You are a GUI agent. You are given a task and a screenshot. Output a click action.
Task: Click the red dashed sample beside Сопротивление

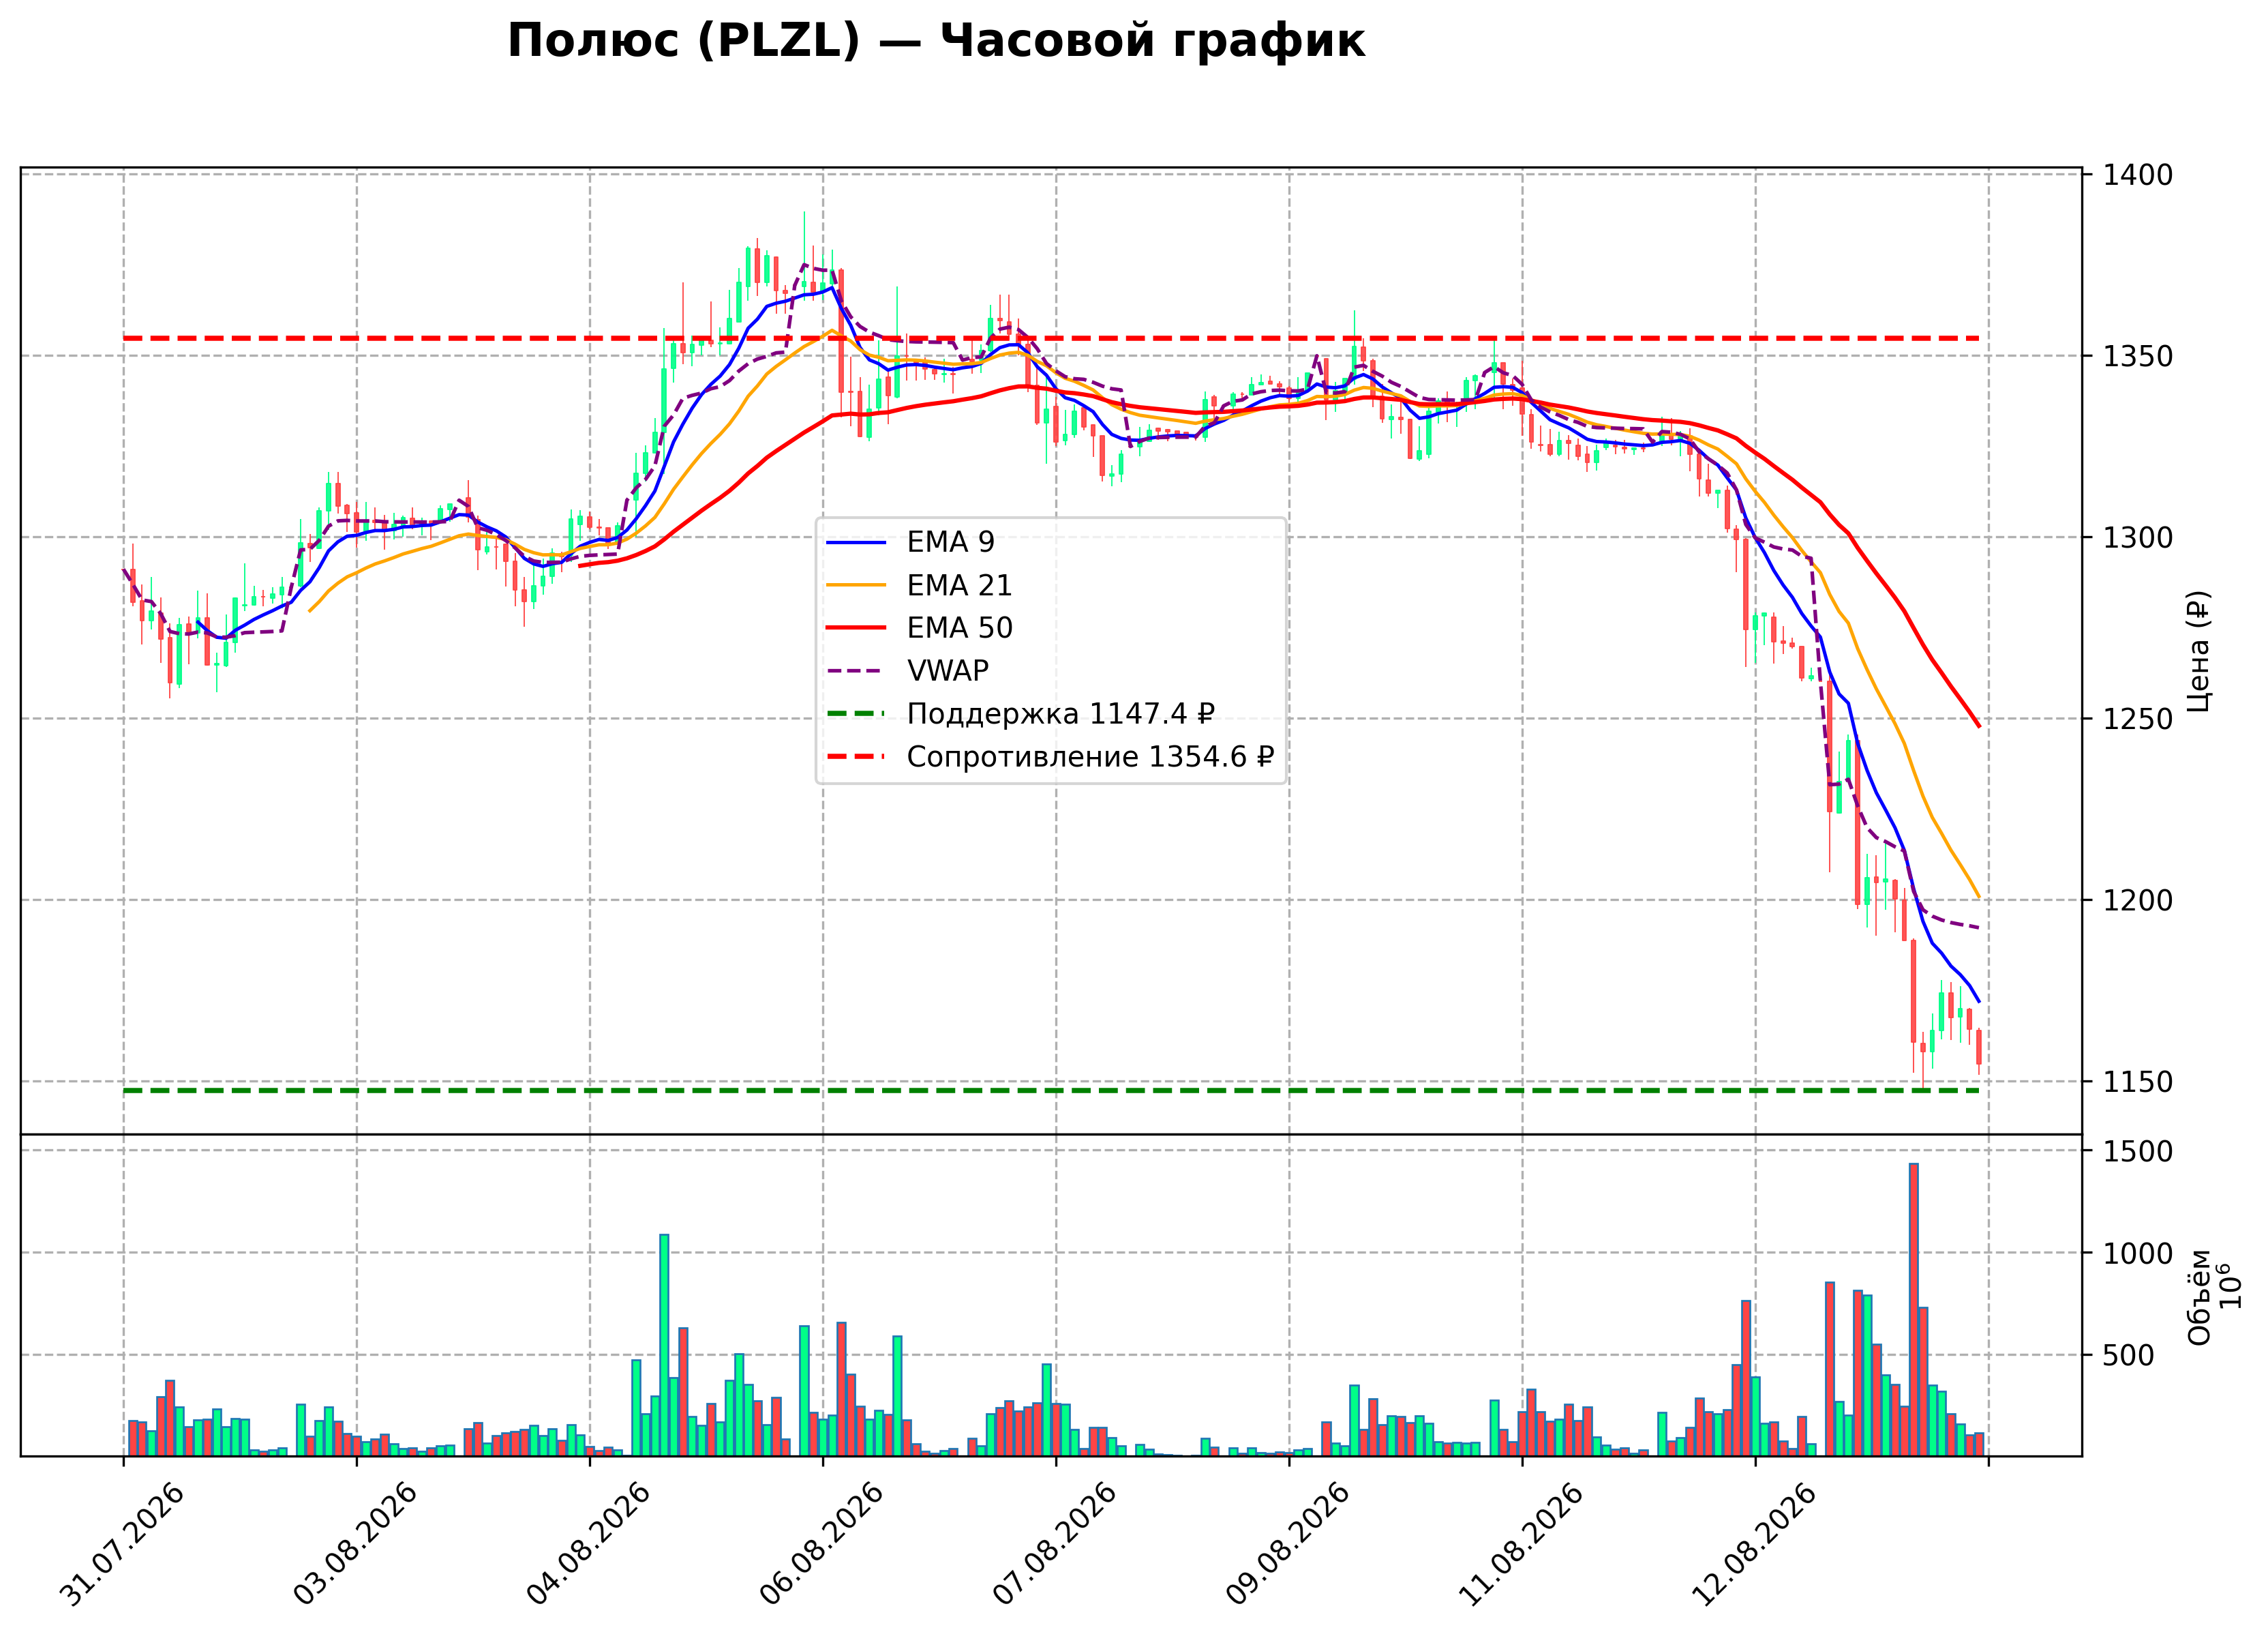click(x=856, y=758)
